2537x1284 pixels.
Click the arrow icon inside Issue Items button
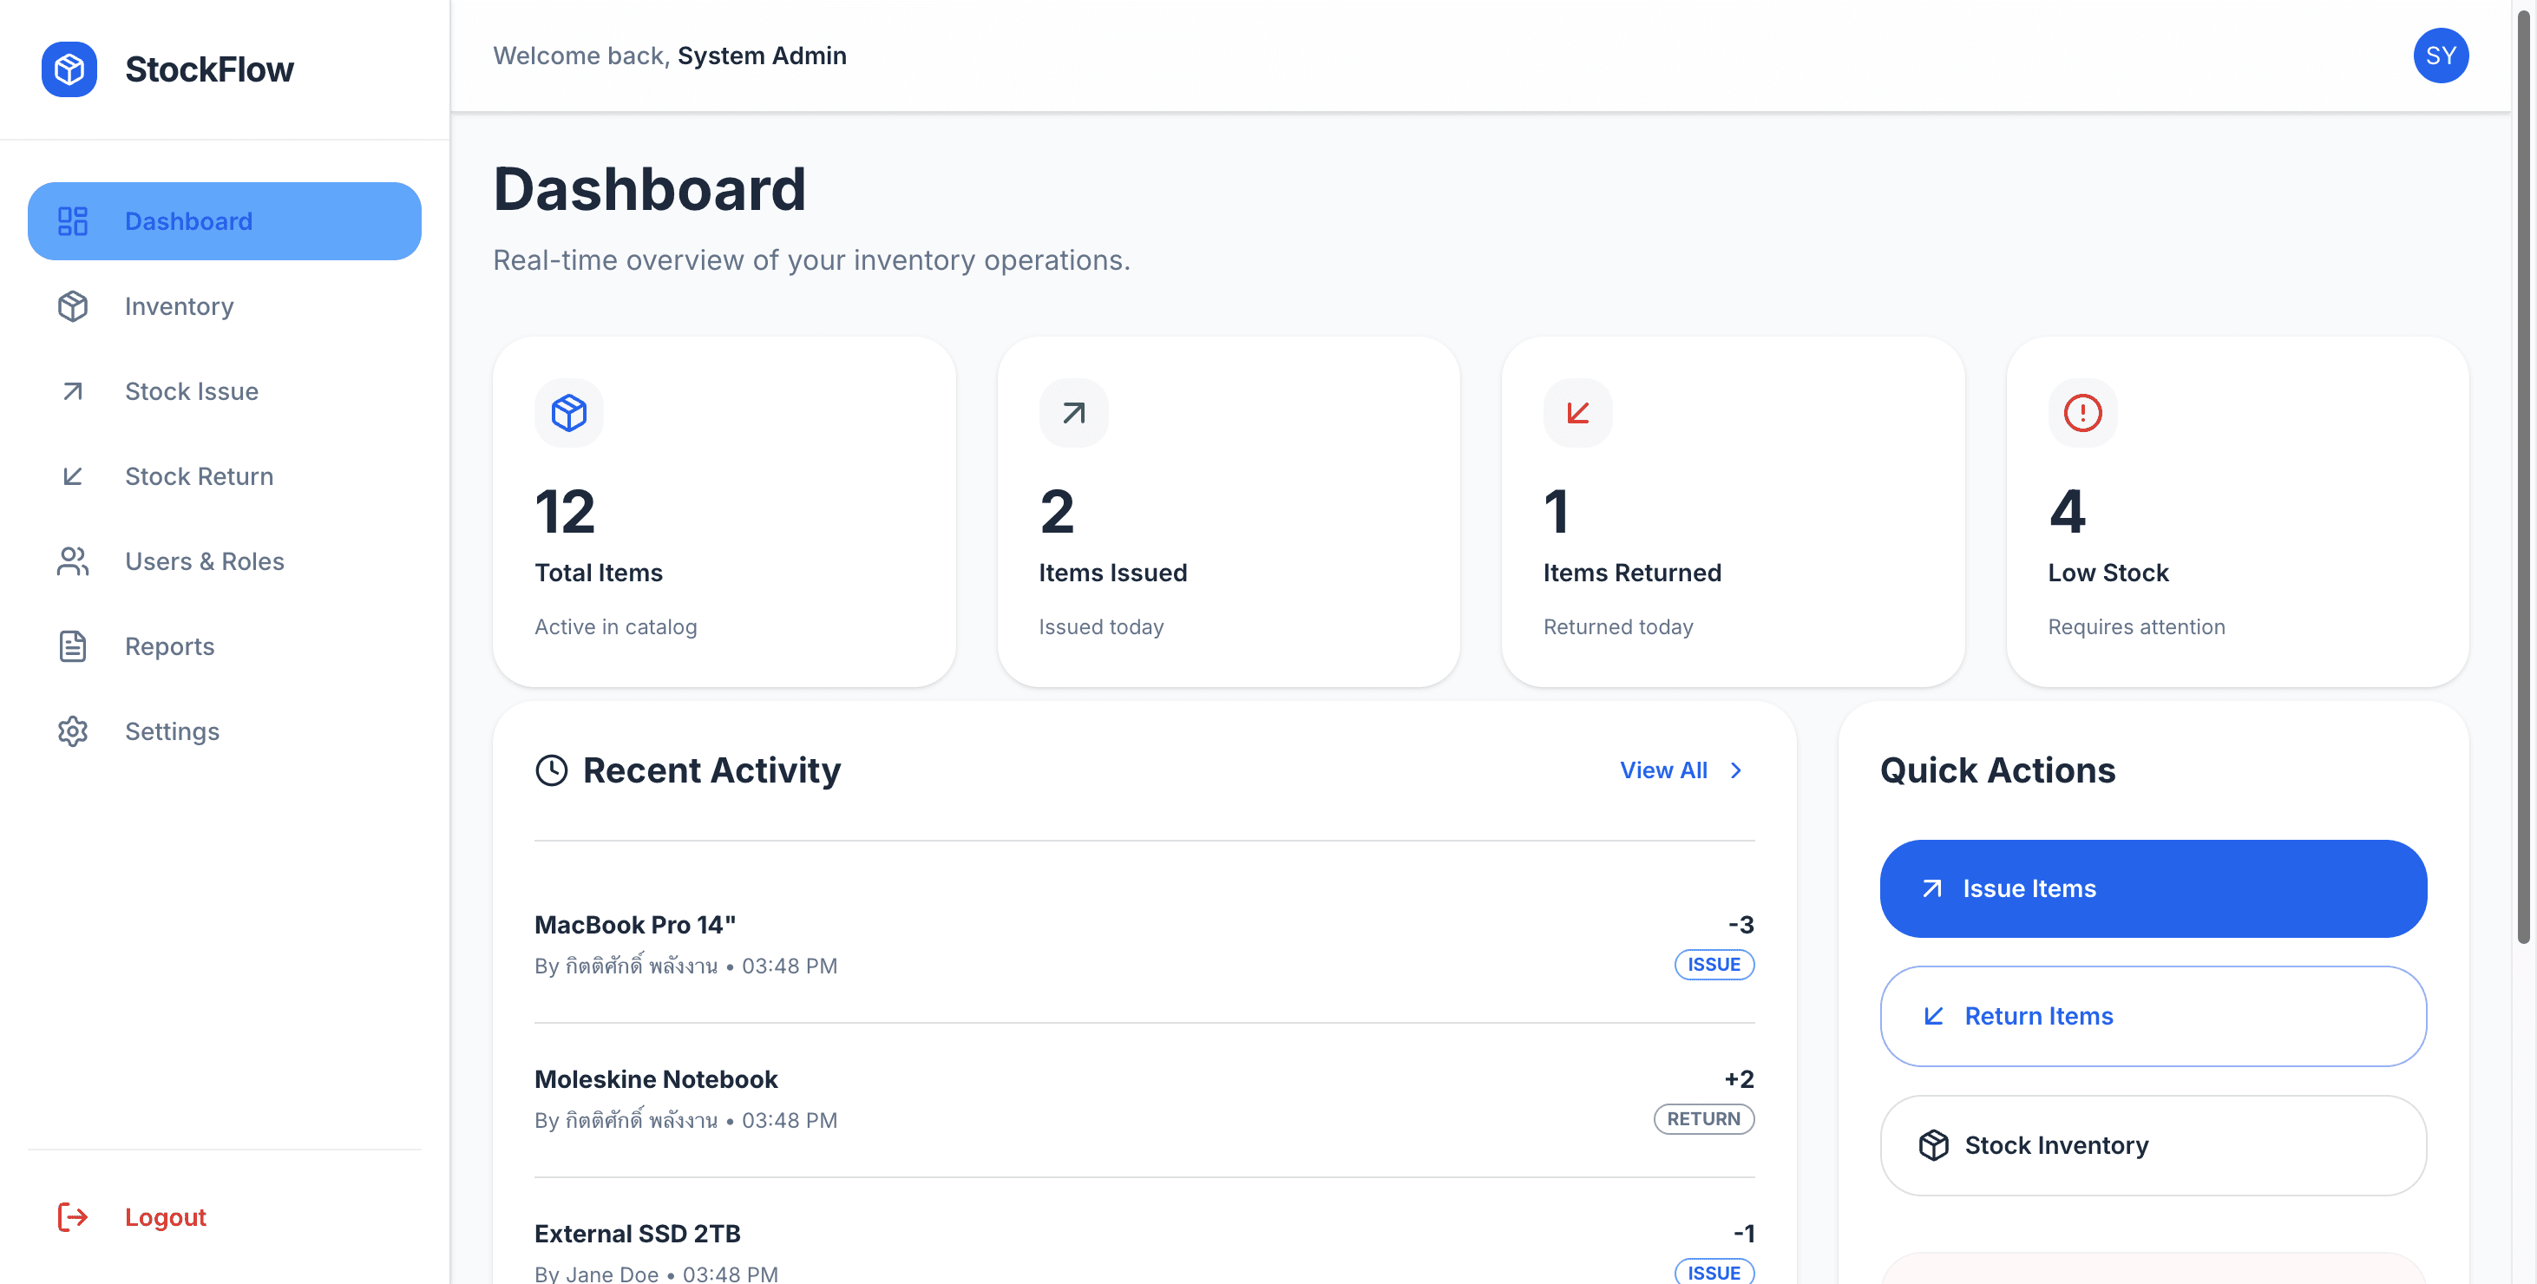point(1932,888)
